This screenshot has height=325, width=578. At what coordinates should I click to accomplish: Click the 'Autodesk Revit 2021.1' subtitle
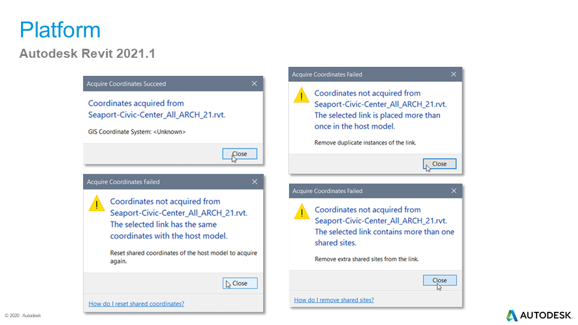point(87,54)
